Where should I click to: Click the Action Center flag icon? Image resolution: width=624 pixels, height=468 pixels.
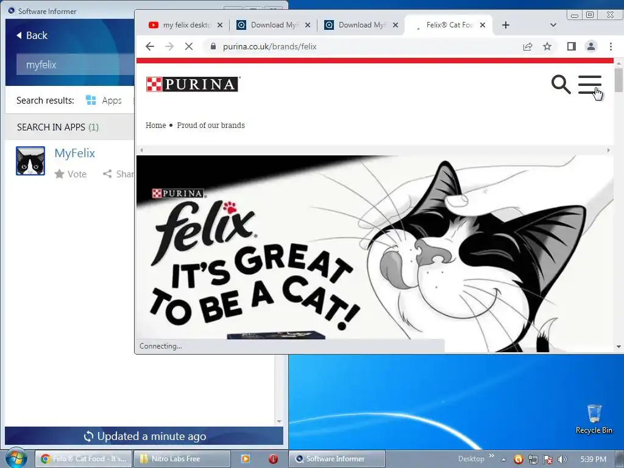point(548,459)
